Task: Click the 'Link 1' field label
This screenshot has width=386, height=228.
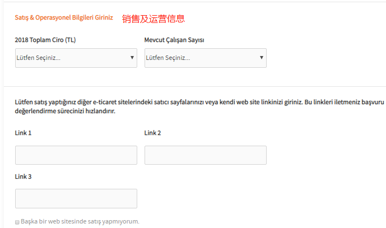Action: click(24, 133)
